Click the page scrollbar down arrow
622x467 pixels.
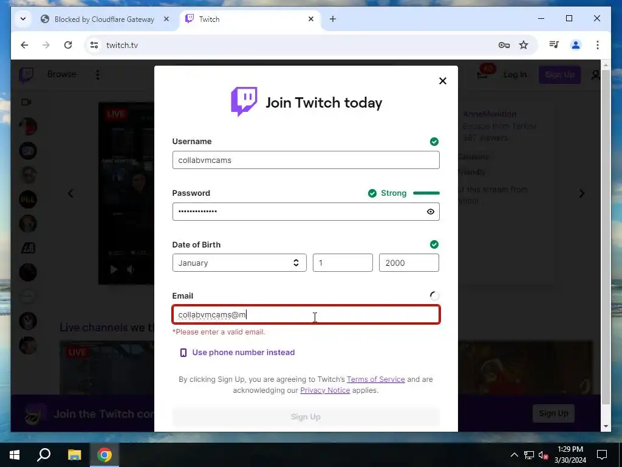point(606,426)
